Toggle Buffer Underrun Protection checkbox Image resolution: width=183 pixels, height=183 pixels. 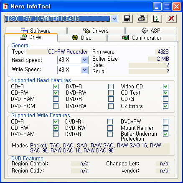pos(165,134)
